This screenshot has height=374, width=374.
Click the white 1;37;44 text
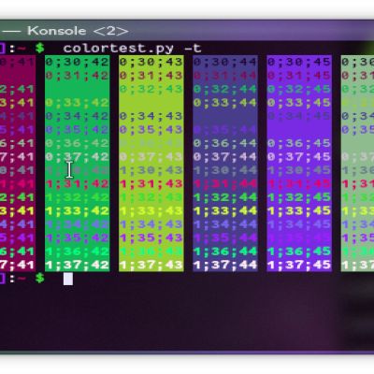point(225,266)
